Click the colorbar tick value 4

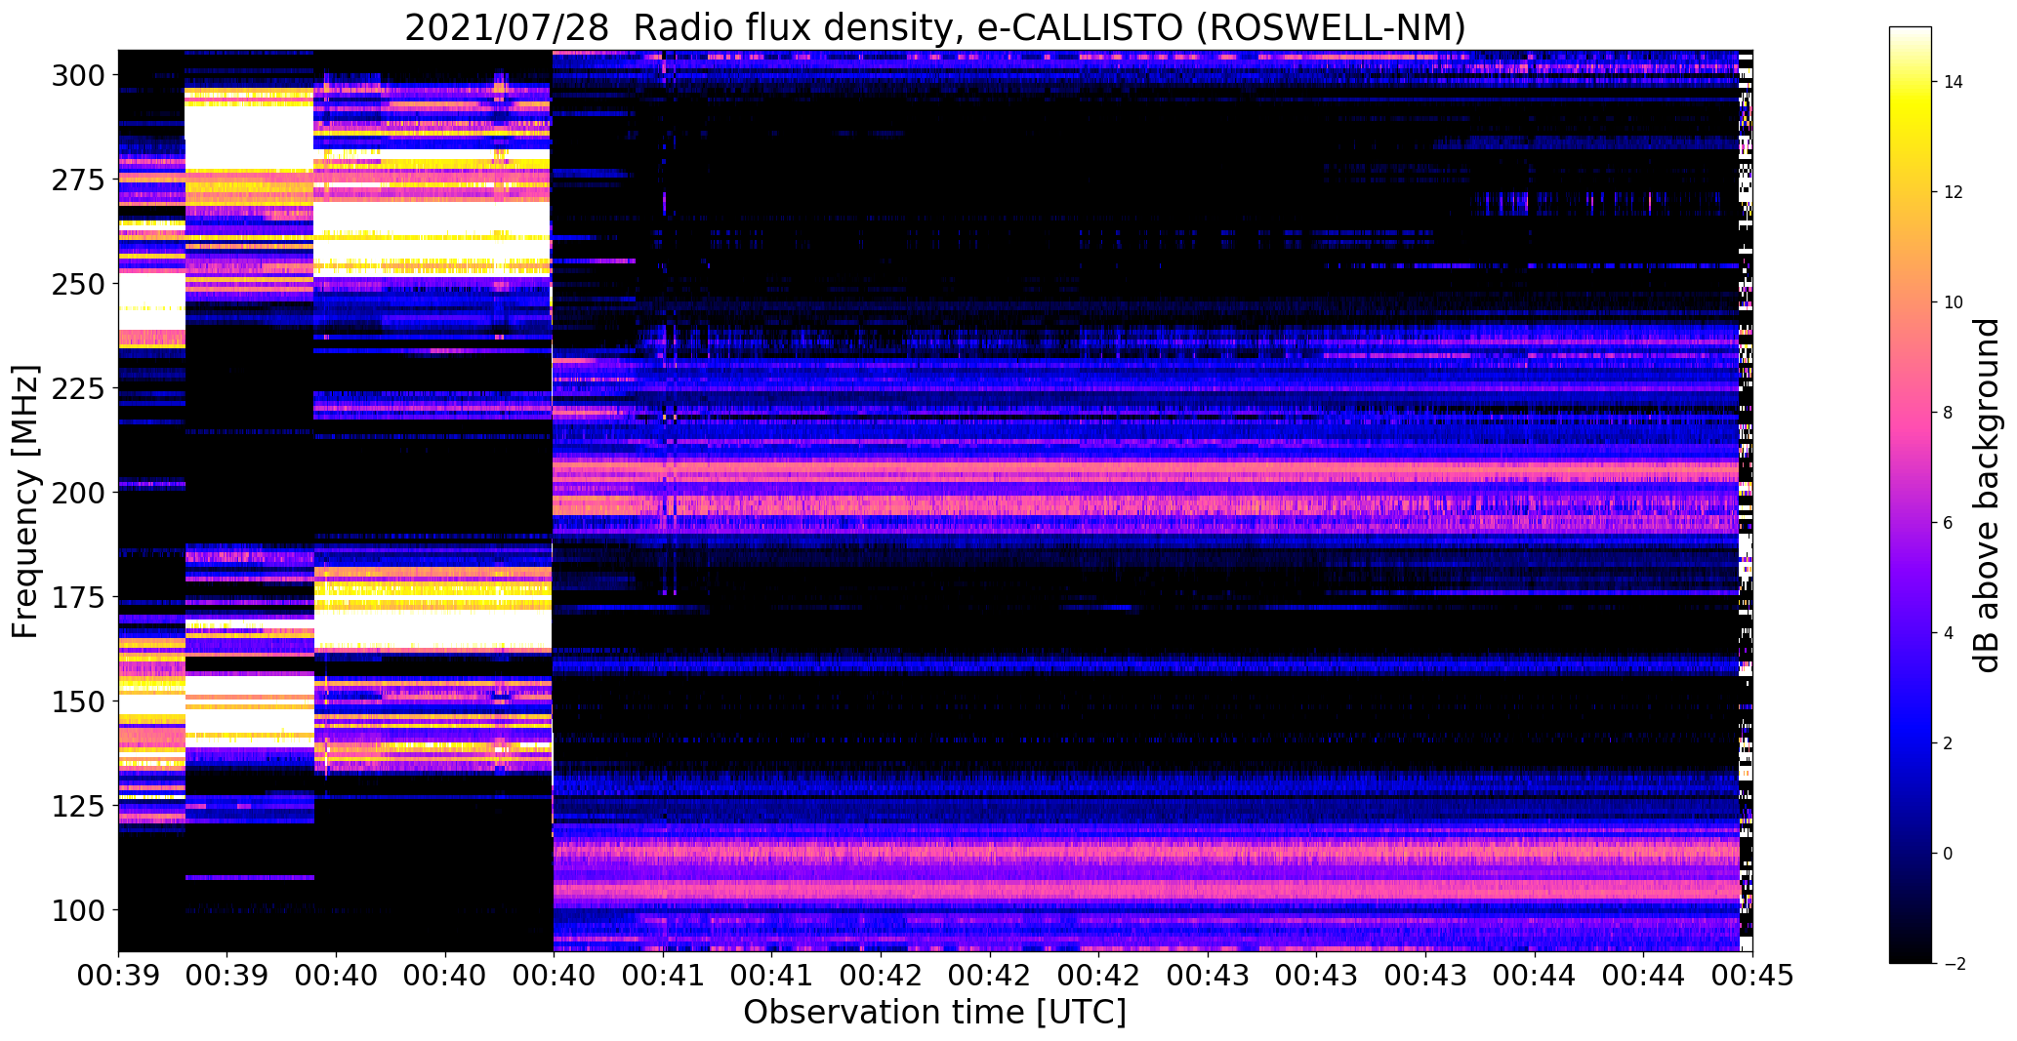click(x=1949, y=633)
